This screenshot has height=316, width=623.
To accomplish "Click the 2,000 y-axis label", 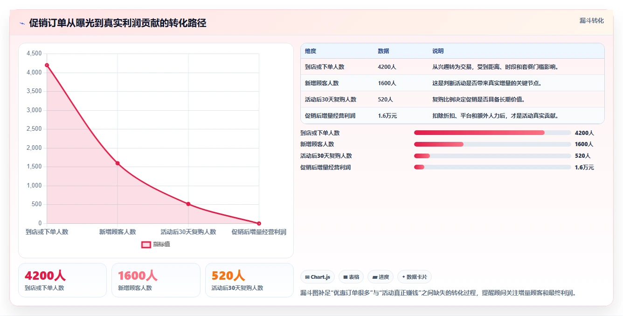I will (x=34, y=148).
